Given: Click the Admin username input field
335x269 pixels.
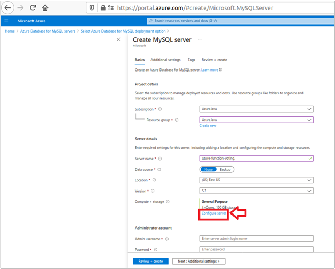Looking at the screenshot, I should click(x=257, y=239).
